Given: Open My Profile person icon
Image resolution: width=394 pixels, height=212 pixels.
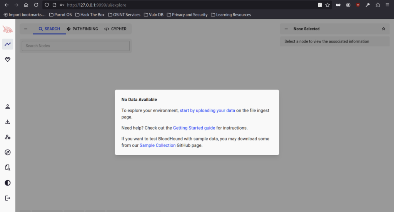Looking at the screenshot, I should (x=8, y=107).
